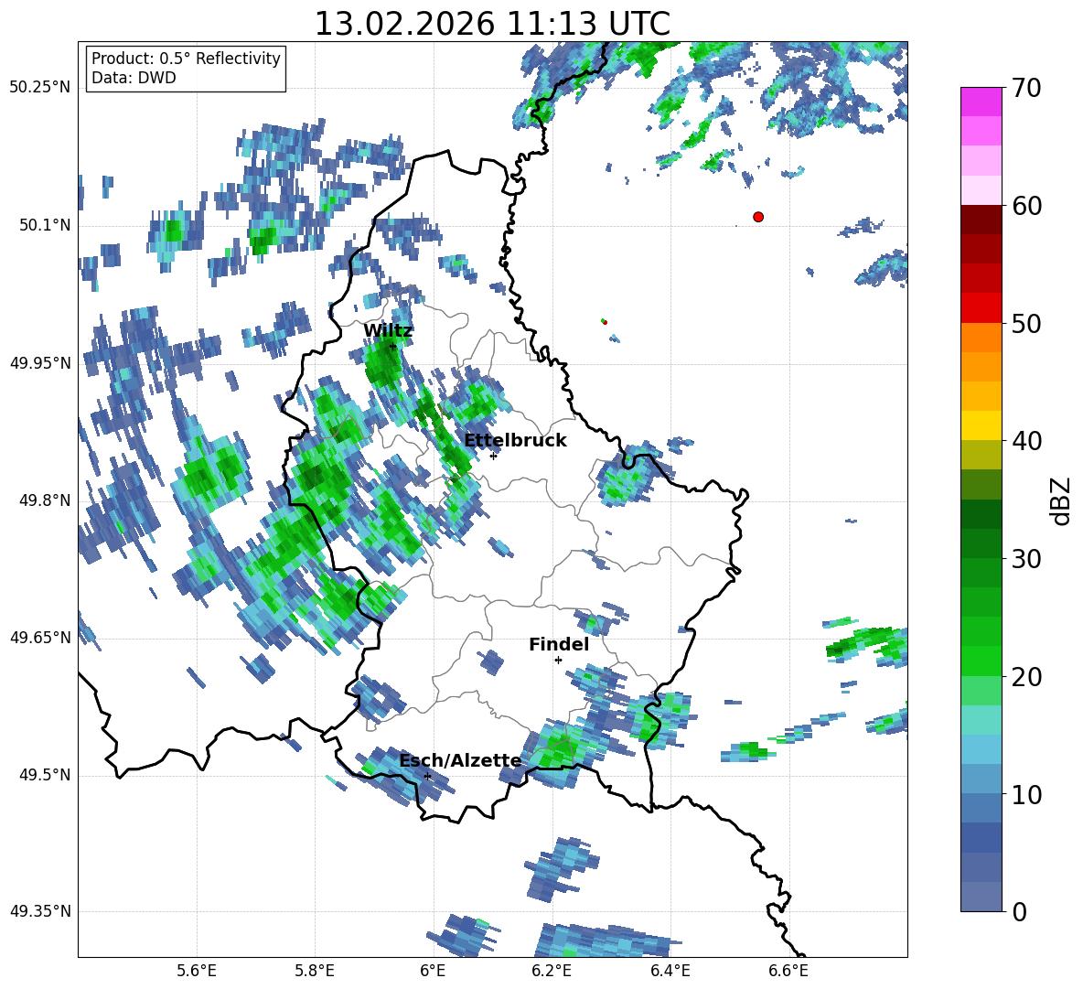Click the yellow colorbar swatch above 40
This screenshot has width=1083, height=989.
pyautogui.click(x=981, y=426)
